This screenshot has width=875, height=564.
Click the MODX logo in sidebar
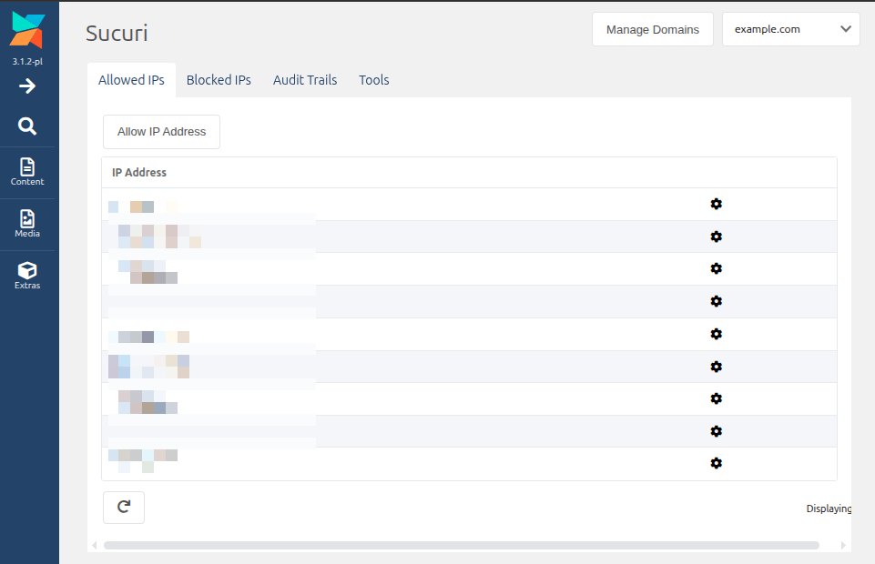[27, 30]
